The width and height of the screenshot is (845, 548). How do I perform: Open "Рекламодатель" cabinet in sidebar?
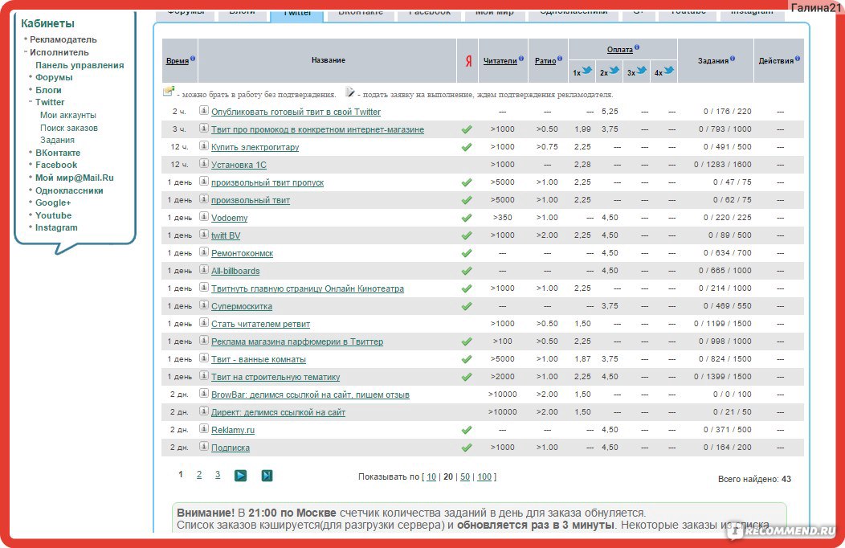point(63,39)
